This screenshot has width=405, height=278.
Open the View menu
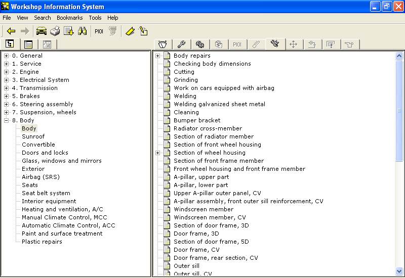point(22,18)
